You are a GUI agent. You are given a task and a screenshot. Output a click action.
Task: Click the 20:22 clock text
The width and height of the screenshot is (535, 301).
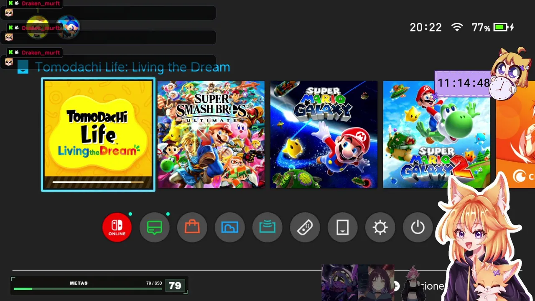[x=425, y=28]
